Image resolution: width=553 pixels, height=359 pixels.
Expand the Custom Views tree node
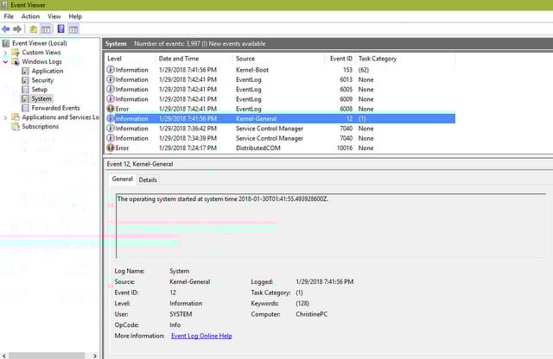tap(5, 53)
